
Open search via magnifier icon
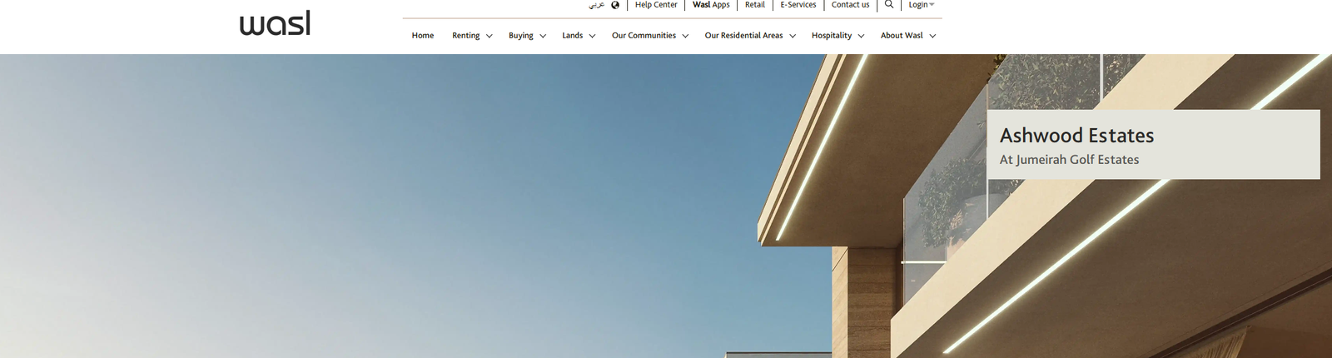click(x=889, y=5)
